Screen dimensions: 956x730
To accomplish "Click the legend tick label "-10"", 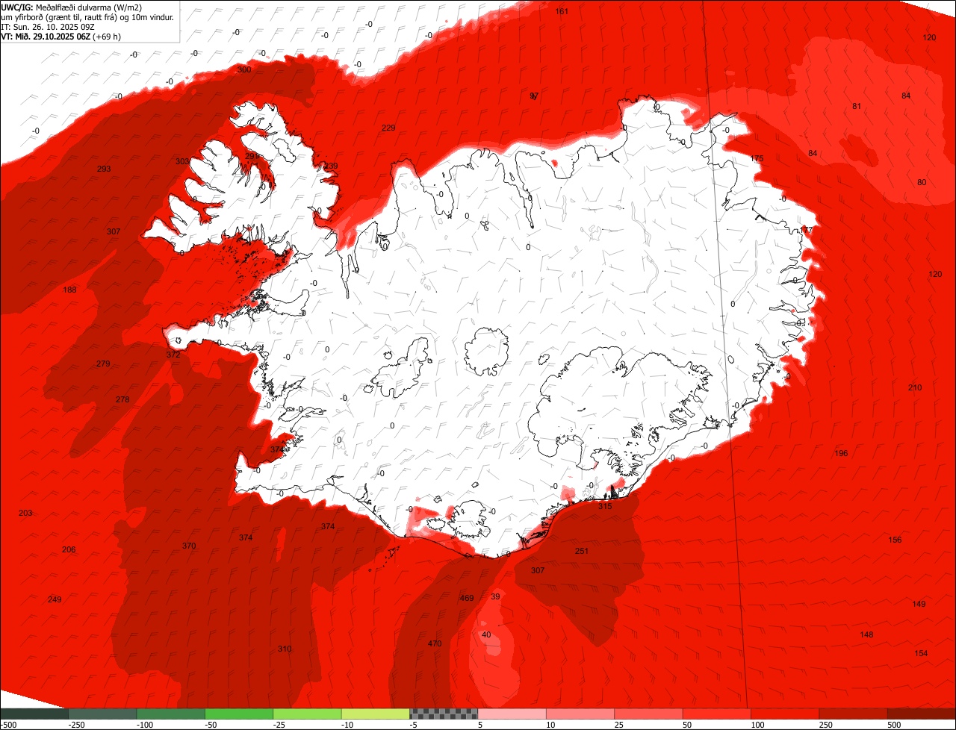I will point(349,725).
